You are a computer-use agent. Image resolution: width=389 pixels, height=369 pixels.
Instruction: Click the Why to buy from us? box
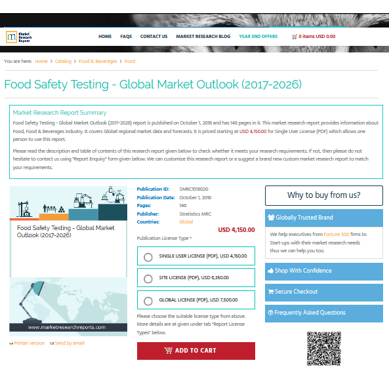[324, 195]
